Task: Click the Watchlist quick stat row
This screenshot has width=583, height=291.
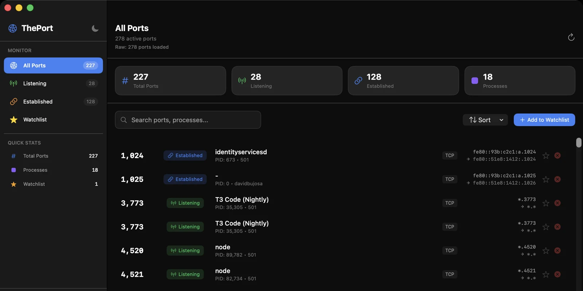Action: coord(53,184)
